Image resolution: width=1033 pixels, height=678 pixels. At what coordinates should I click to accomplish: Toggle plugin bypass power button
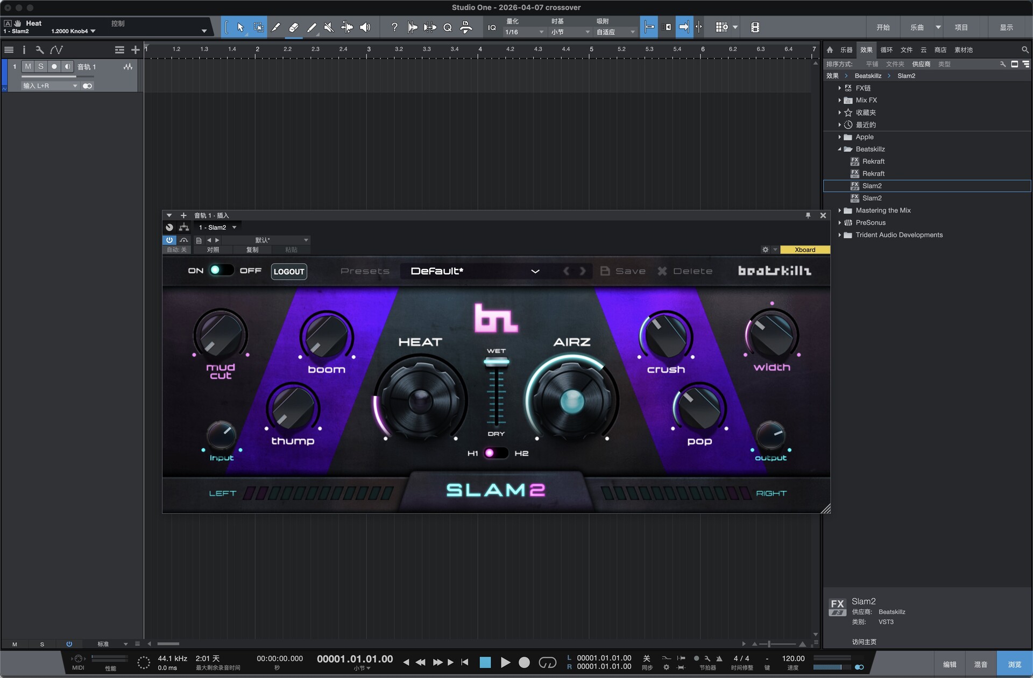point(169,240)
